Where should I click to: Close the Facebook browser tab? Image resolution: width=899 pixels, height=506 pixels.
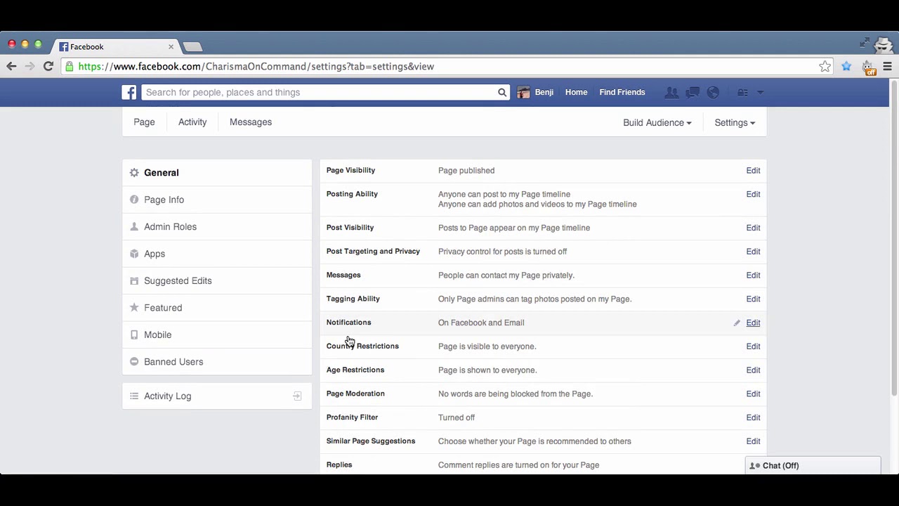[171, 46]
